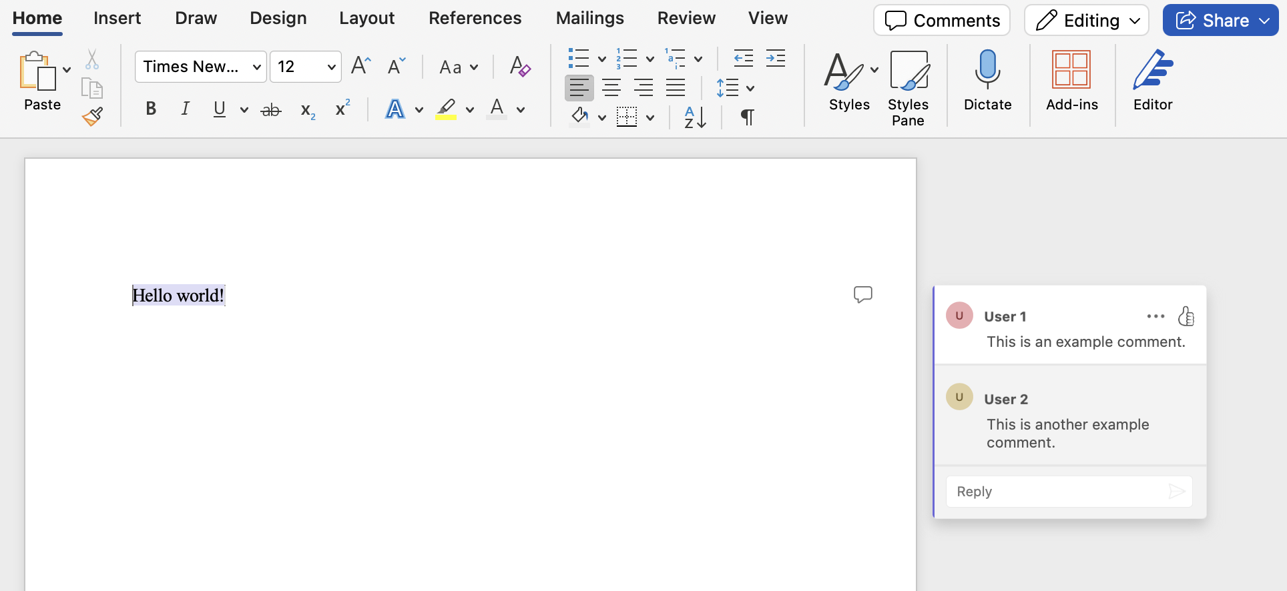Apply text effects with blue A
Screen dimensions: 1287x591
click(x=395, y=109)
